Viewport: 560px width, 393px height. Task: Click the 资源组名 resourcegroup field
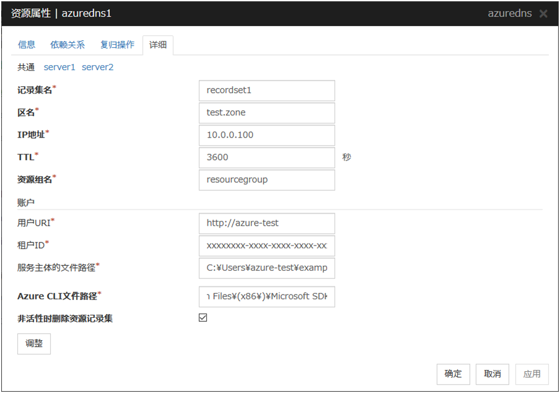[x=266, y=180]
